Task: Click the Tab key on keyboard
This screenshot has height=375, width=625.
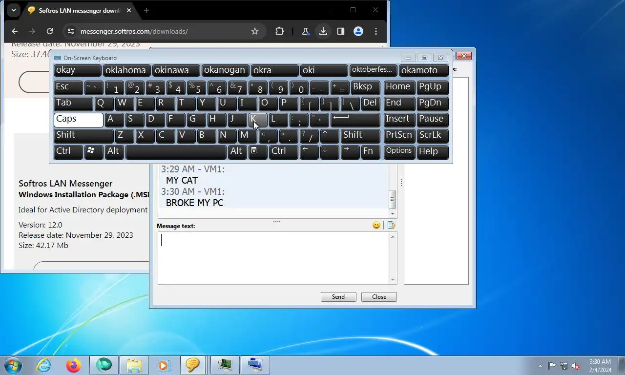Action: click(73, 104)
